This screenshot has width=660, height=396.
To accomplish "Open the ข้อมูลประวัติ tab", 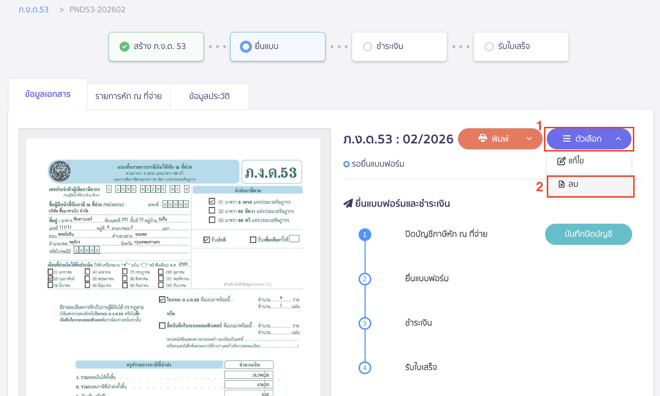I will coord(209,96).
